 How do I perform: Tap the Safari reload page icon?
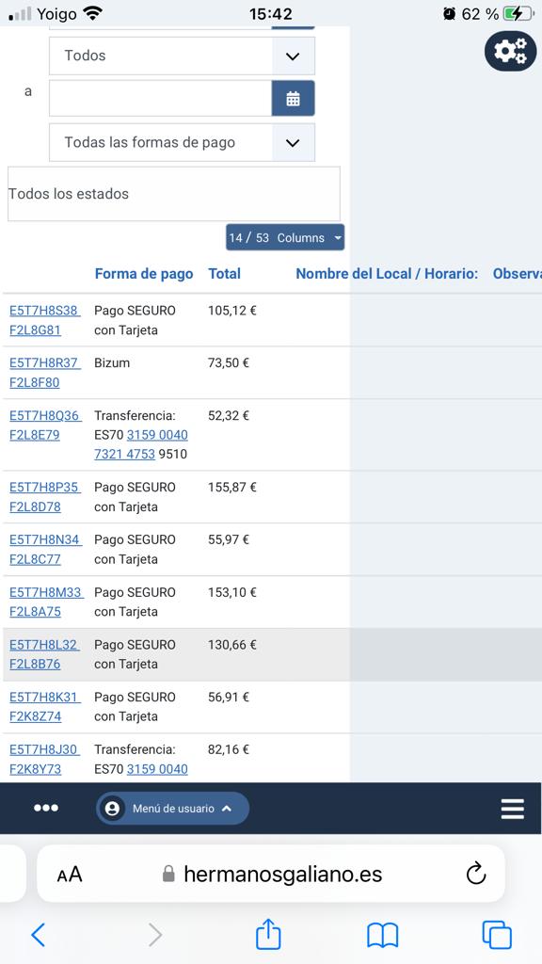tap(475, 874)
